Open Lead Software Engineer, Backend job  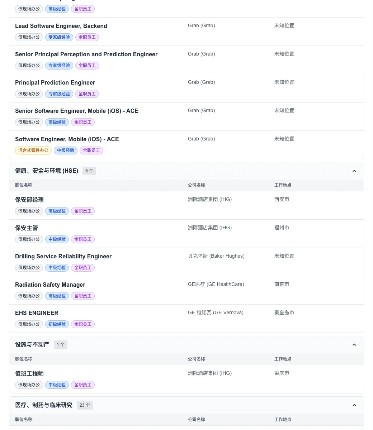click(61, 26)
